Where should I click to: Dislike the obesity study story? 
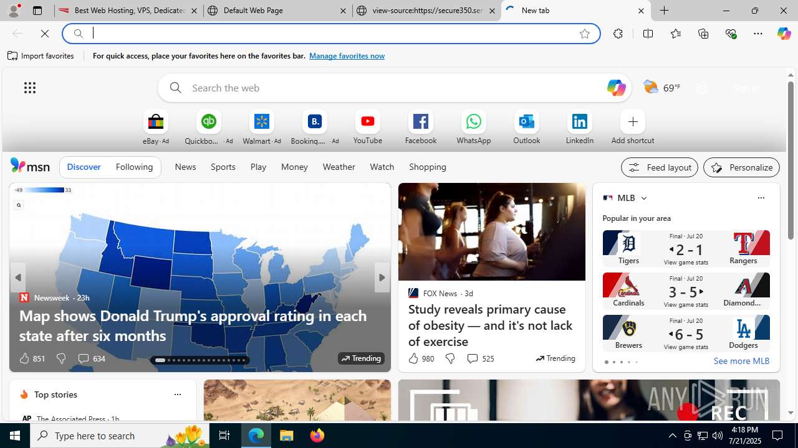coord(449,358)
